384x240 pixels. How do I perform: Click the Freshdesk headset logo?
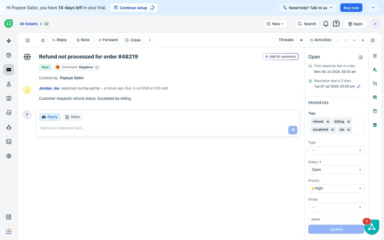[x=9, y=23]
